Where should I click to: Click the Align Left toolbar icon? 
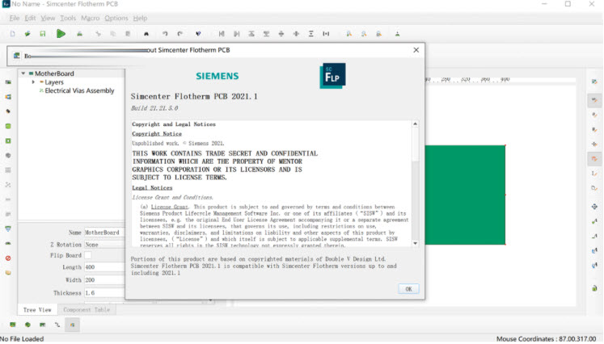pos(222,34)
